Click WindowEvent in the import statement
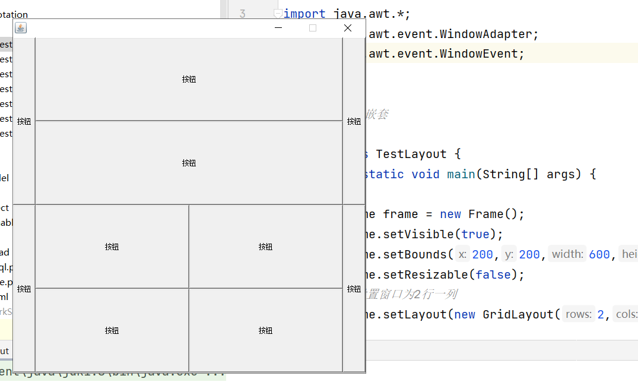Image resolution: width=638 pixels, height=385 pixels. [x=481, y=54]
